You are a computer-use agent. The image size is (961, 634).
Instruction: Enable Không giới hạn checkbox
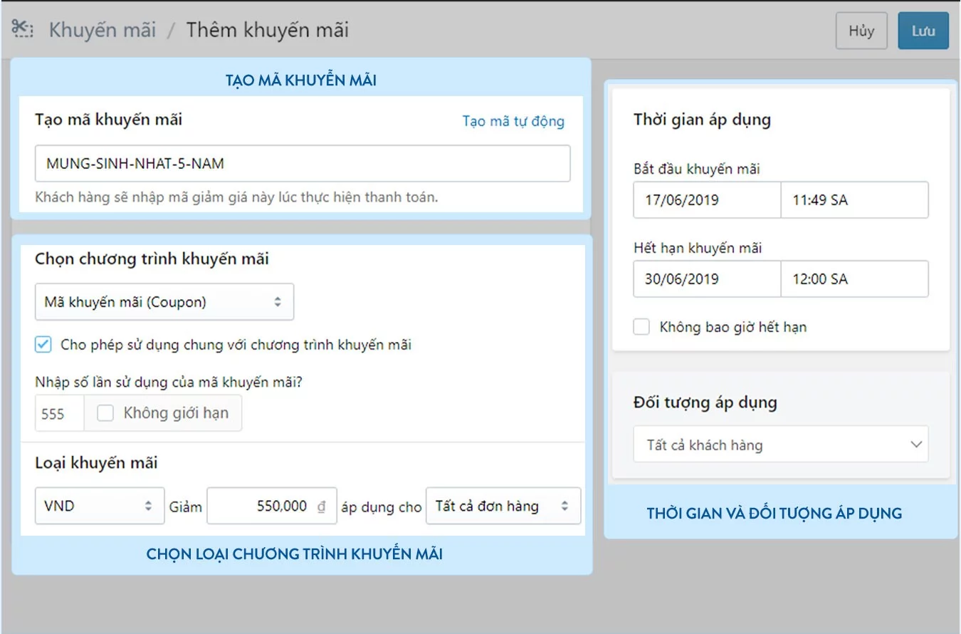click(x=105, y=413)
